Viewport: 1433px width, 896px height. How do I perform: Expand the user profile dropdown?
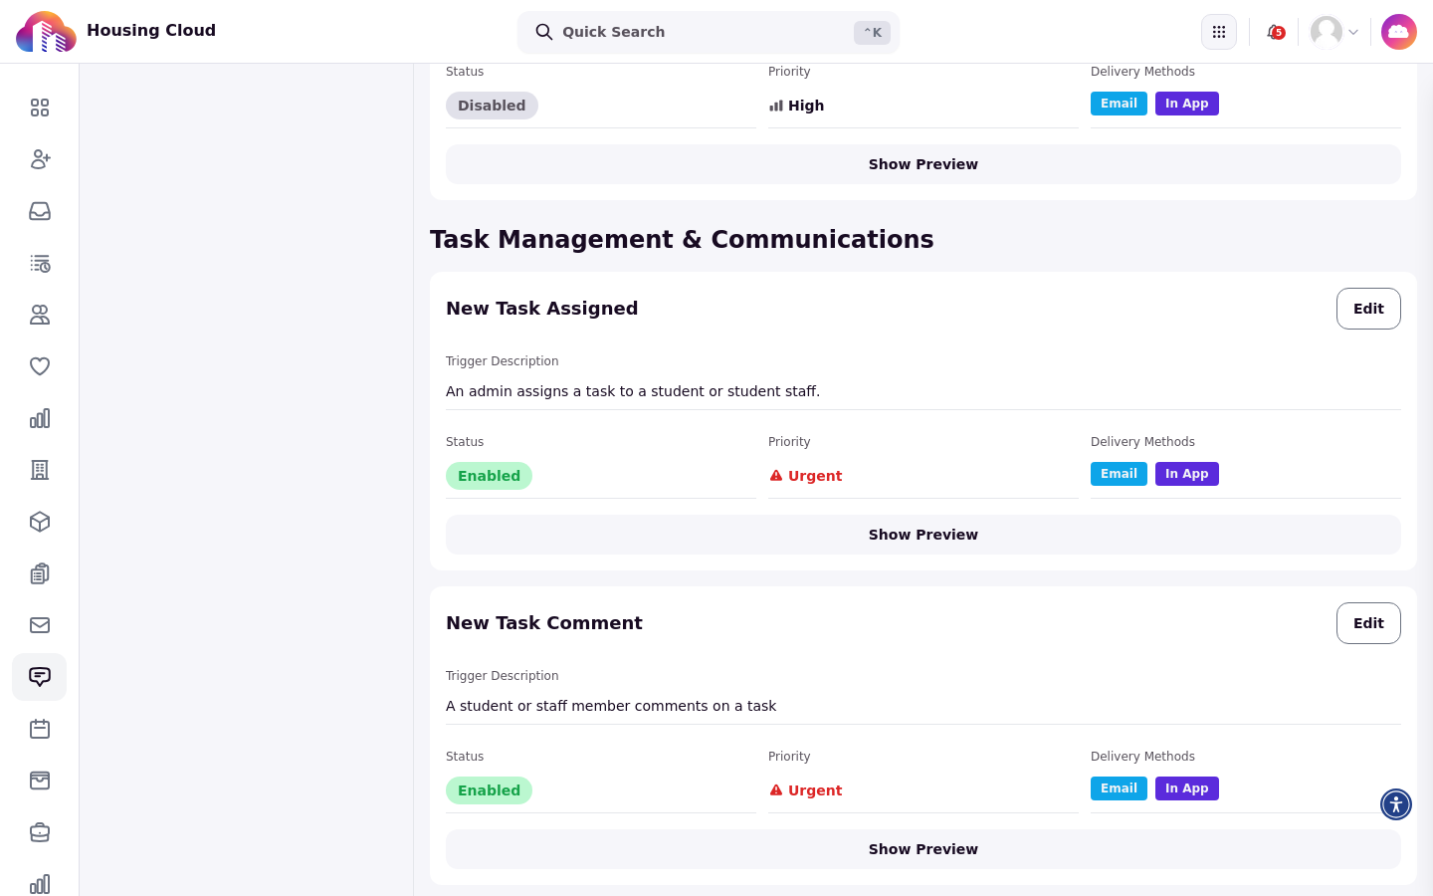1334,32
